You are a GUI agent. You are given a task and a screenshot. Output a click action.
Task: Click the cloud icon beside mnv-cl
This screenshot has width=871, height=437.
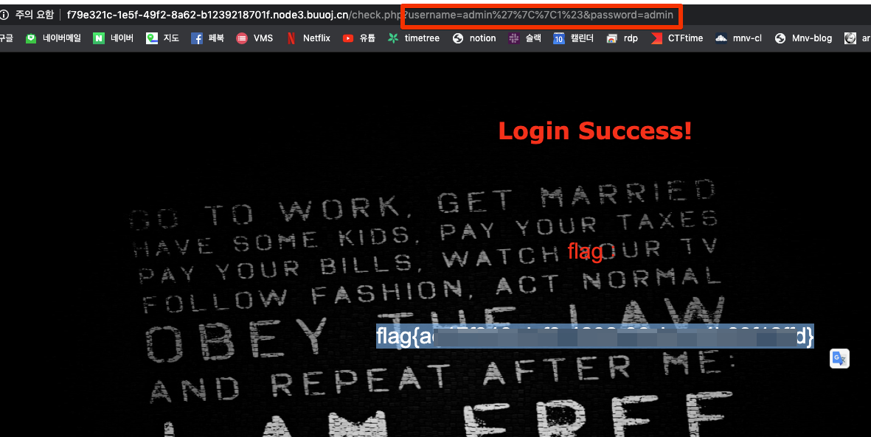(x=721, y=38)
